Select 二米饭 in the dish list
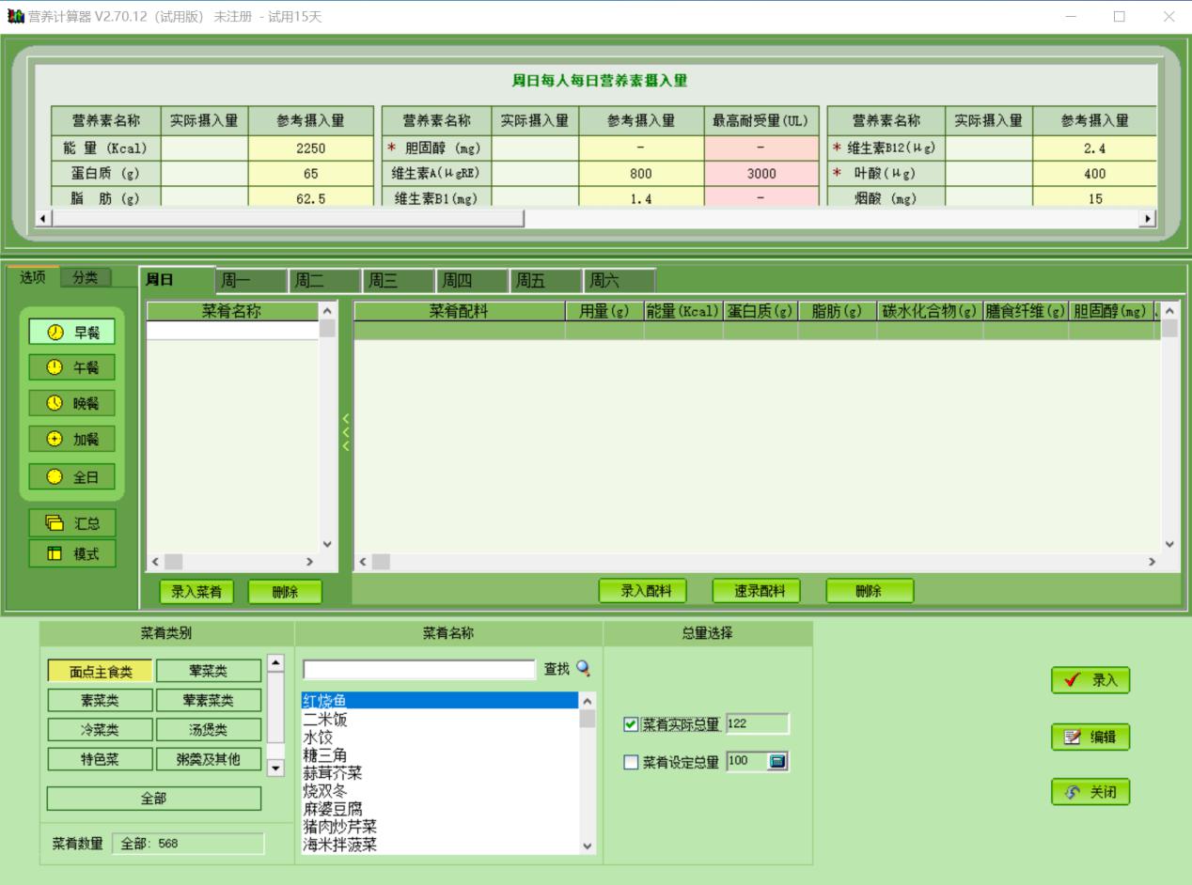The height and width of the screenshot is (885, 1192). coord(439,720)
